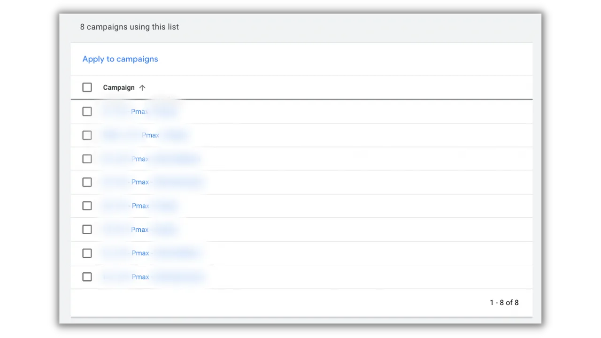Sort by the Campaign column header
The height and width of the screenshot is (338, 601).
(119, 88)
